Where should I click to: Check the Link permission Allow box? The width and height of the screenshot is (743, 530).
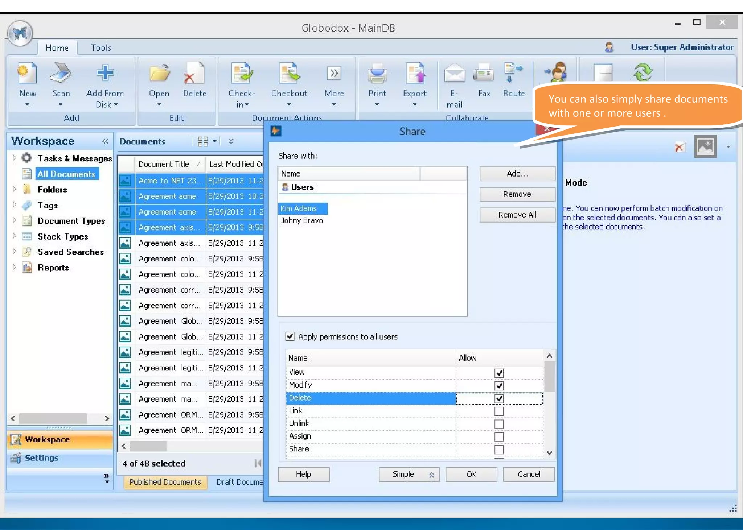499,411
